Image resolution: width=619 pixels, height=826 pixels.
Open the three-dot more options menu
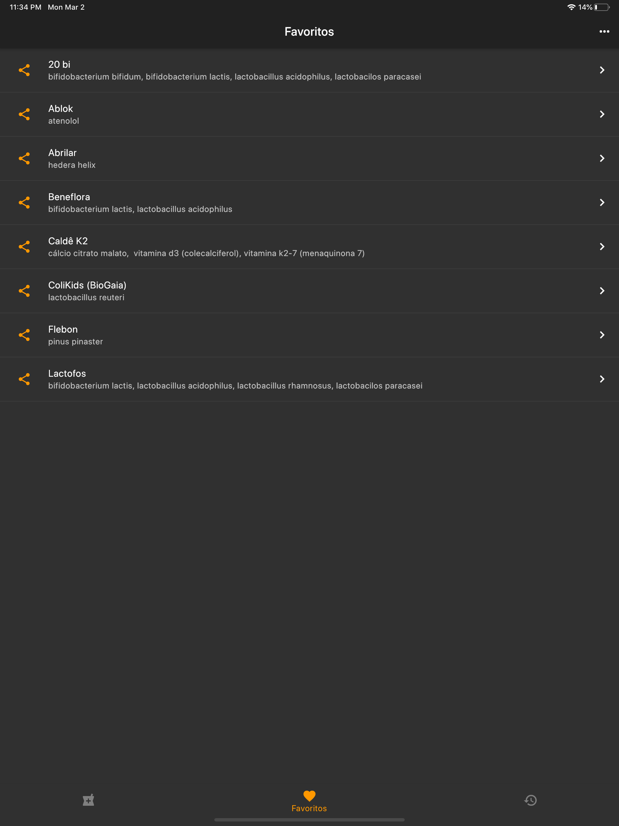[604, 32]
